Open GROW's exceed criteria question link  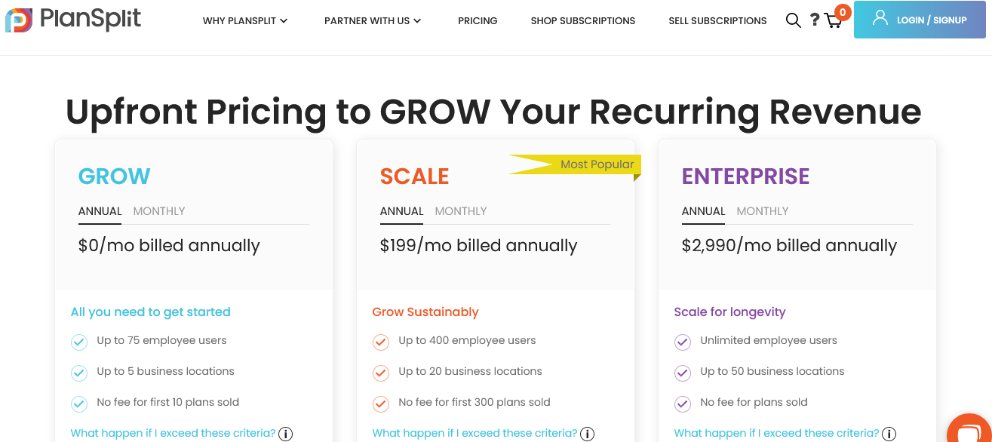(173, 433)
